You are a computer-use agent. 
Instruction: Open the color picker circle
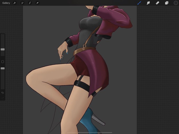click(176, 3)
